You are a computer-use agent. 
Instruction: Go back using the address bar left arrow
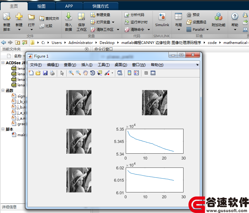coord(3,42)
